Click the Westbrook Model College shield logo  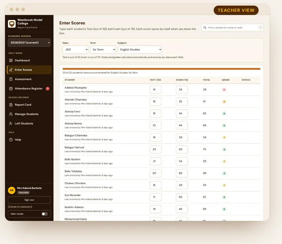point(12,24)
